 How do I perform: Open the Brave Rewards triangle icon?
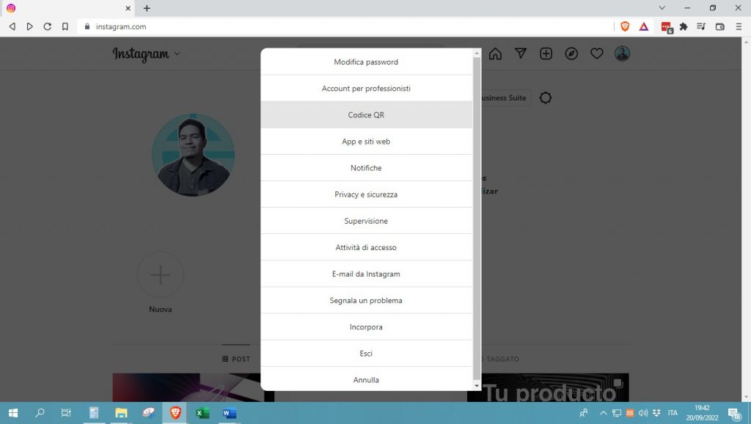643,26
